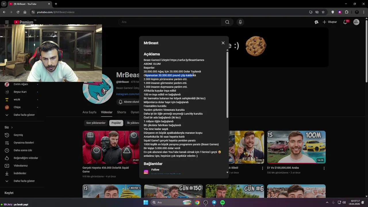
Task: Open the unfur.ly/BeastGames link in description
Action: point(187,60)
